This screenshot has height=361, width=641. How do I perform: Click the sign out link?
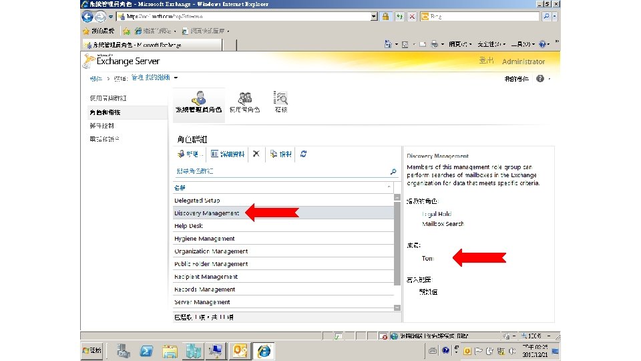(487, 61)
